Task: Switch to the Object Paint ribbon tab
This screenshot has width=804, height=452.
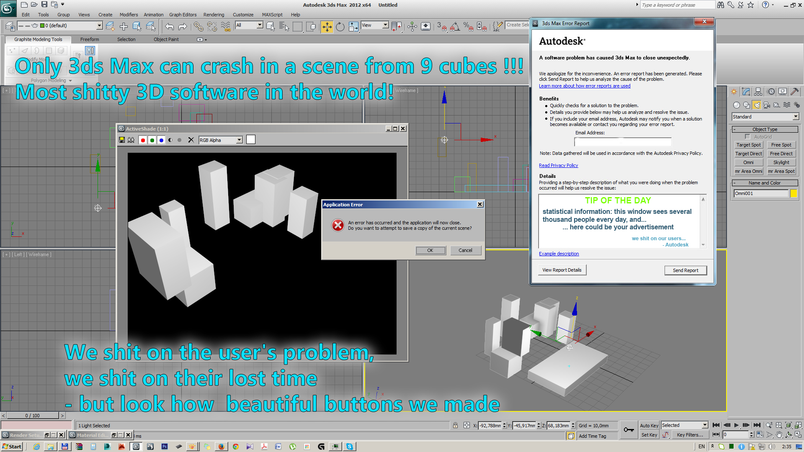Action: [x=166, y=39]
